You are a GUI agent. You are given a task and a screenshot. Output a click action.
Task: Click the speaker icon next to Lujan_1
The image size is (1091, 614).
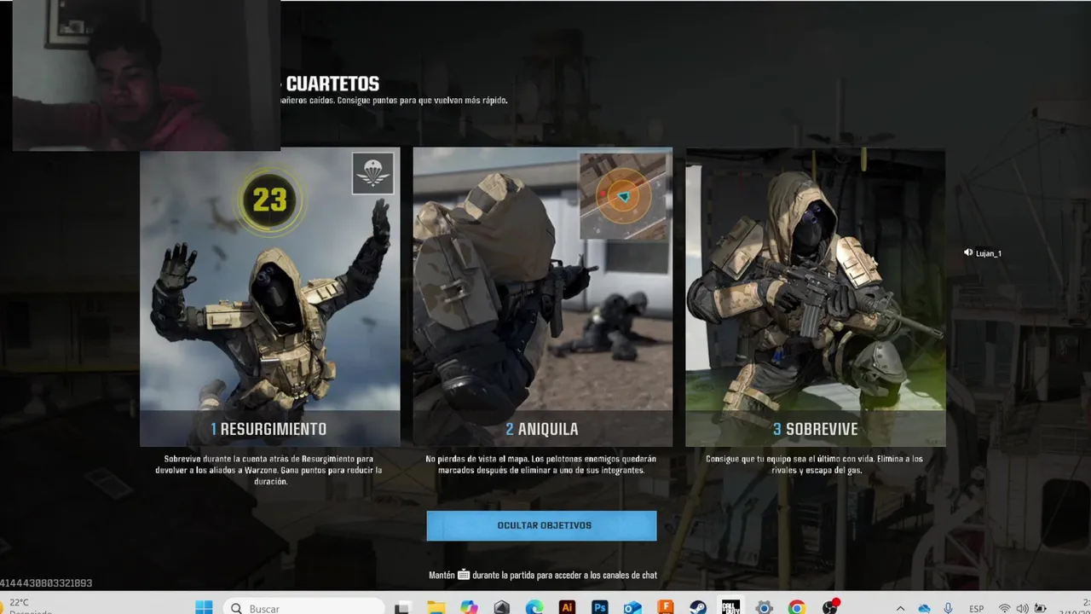pos(968,252)
